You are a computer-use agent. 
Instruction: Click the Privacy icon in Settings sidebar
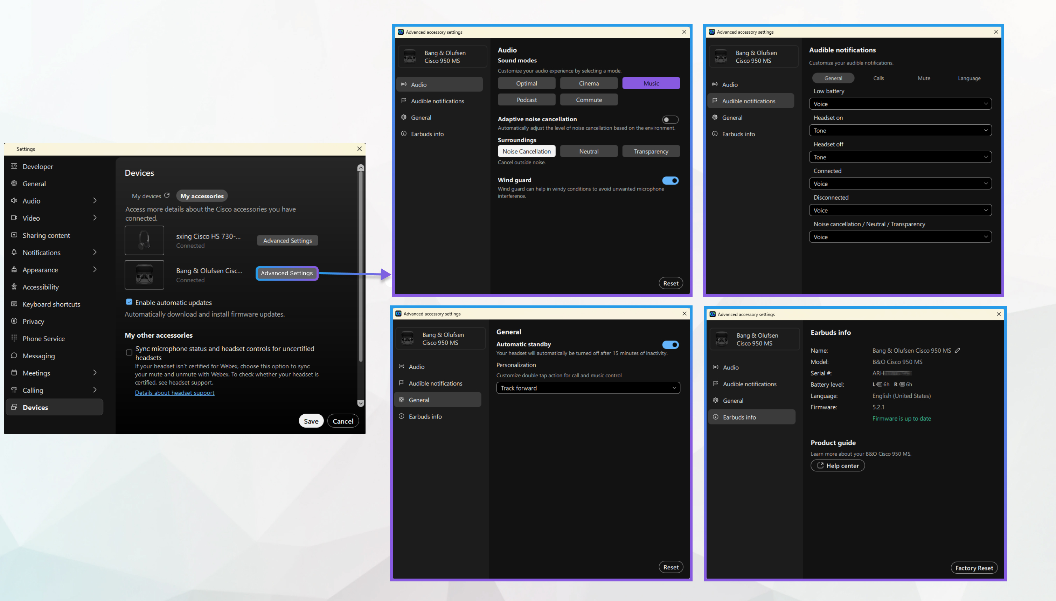coord(14,321)
